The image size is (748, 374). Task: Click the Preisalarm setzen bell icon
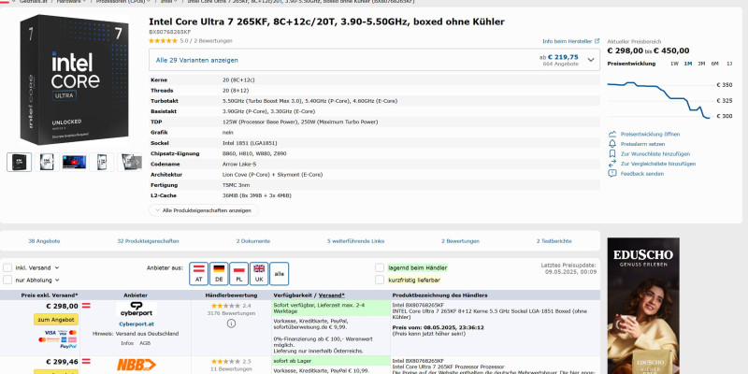(x=612, y=144)
